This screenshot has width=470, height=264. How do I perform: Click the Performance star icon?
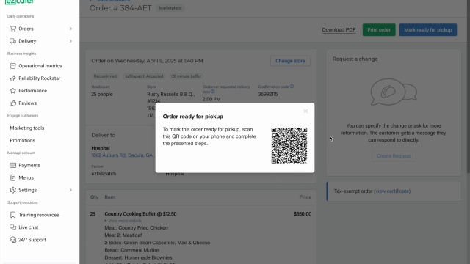[13, 91]
